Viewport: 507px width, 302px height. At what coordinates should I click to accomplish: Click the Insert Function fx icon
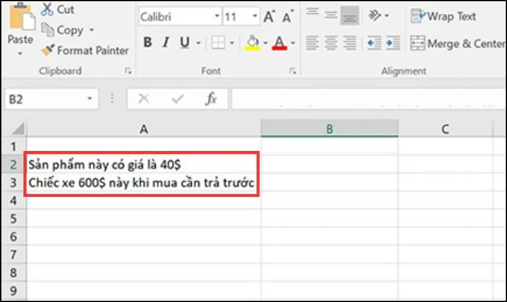pyautogui.click(x=211, y=98)
